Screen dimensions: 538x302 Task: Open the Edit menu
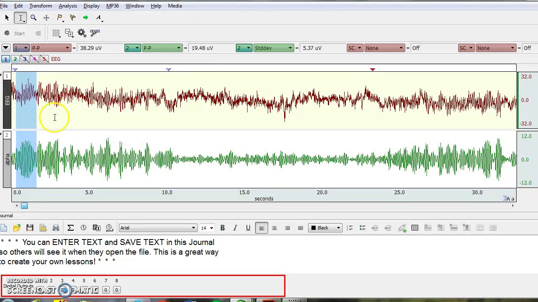[18, 6]
